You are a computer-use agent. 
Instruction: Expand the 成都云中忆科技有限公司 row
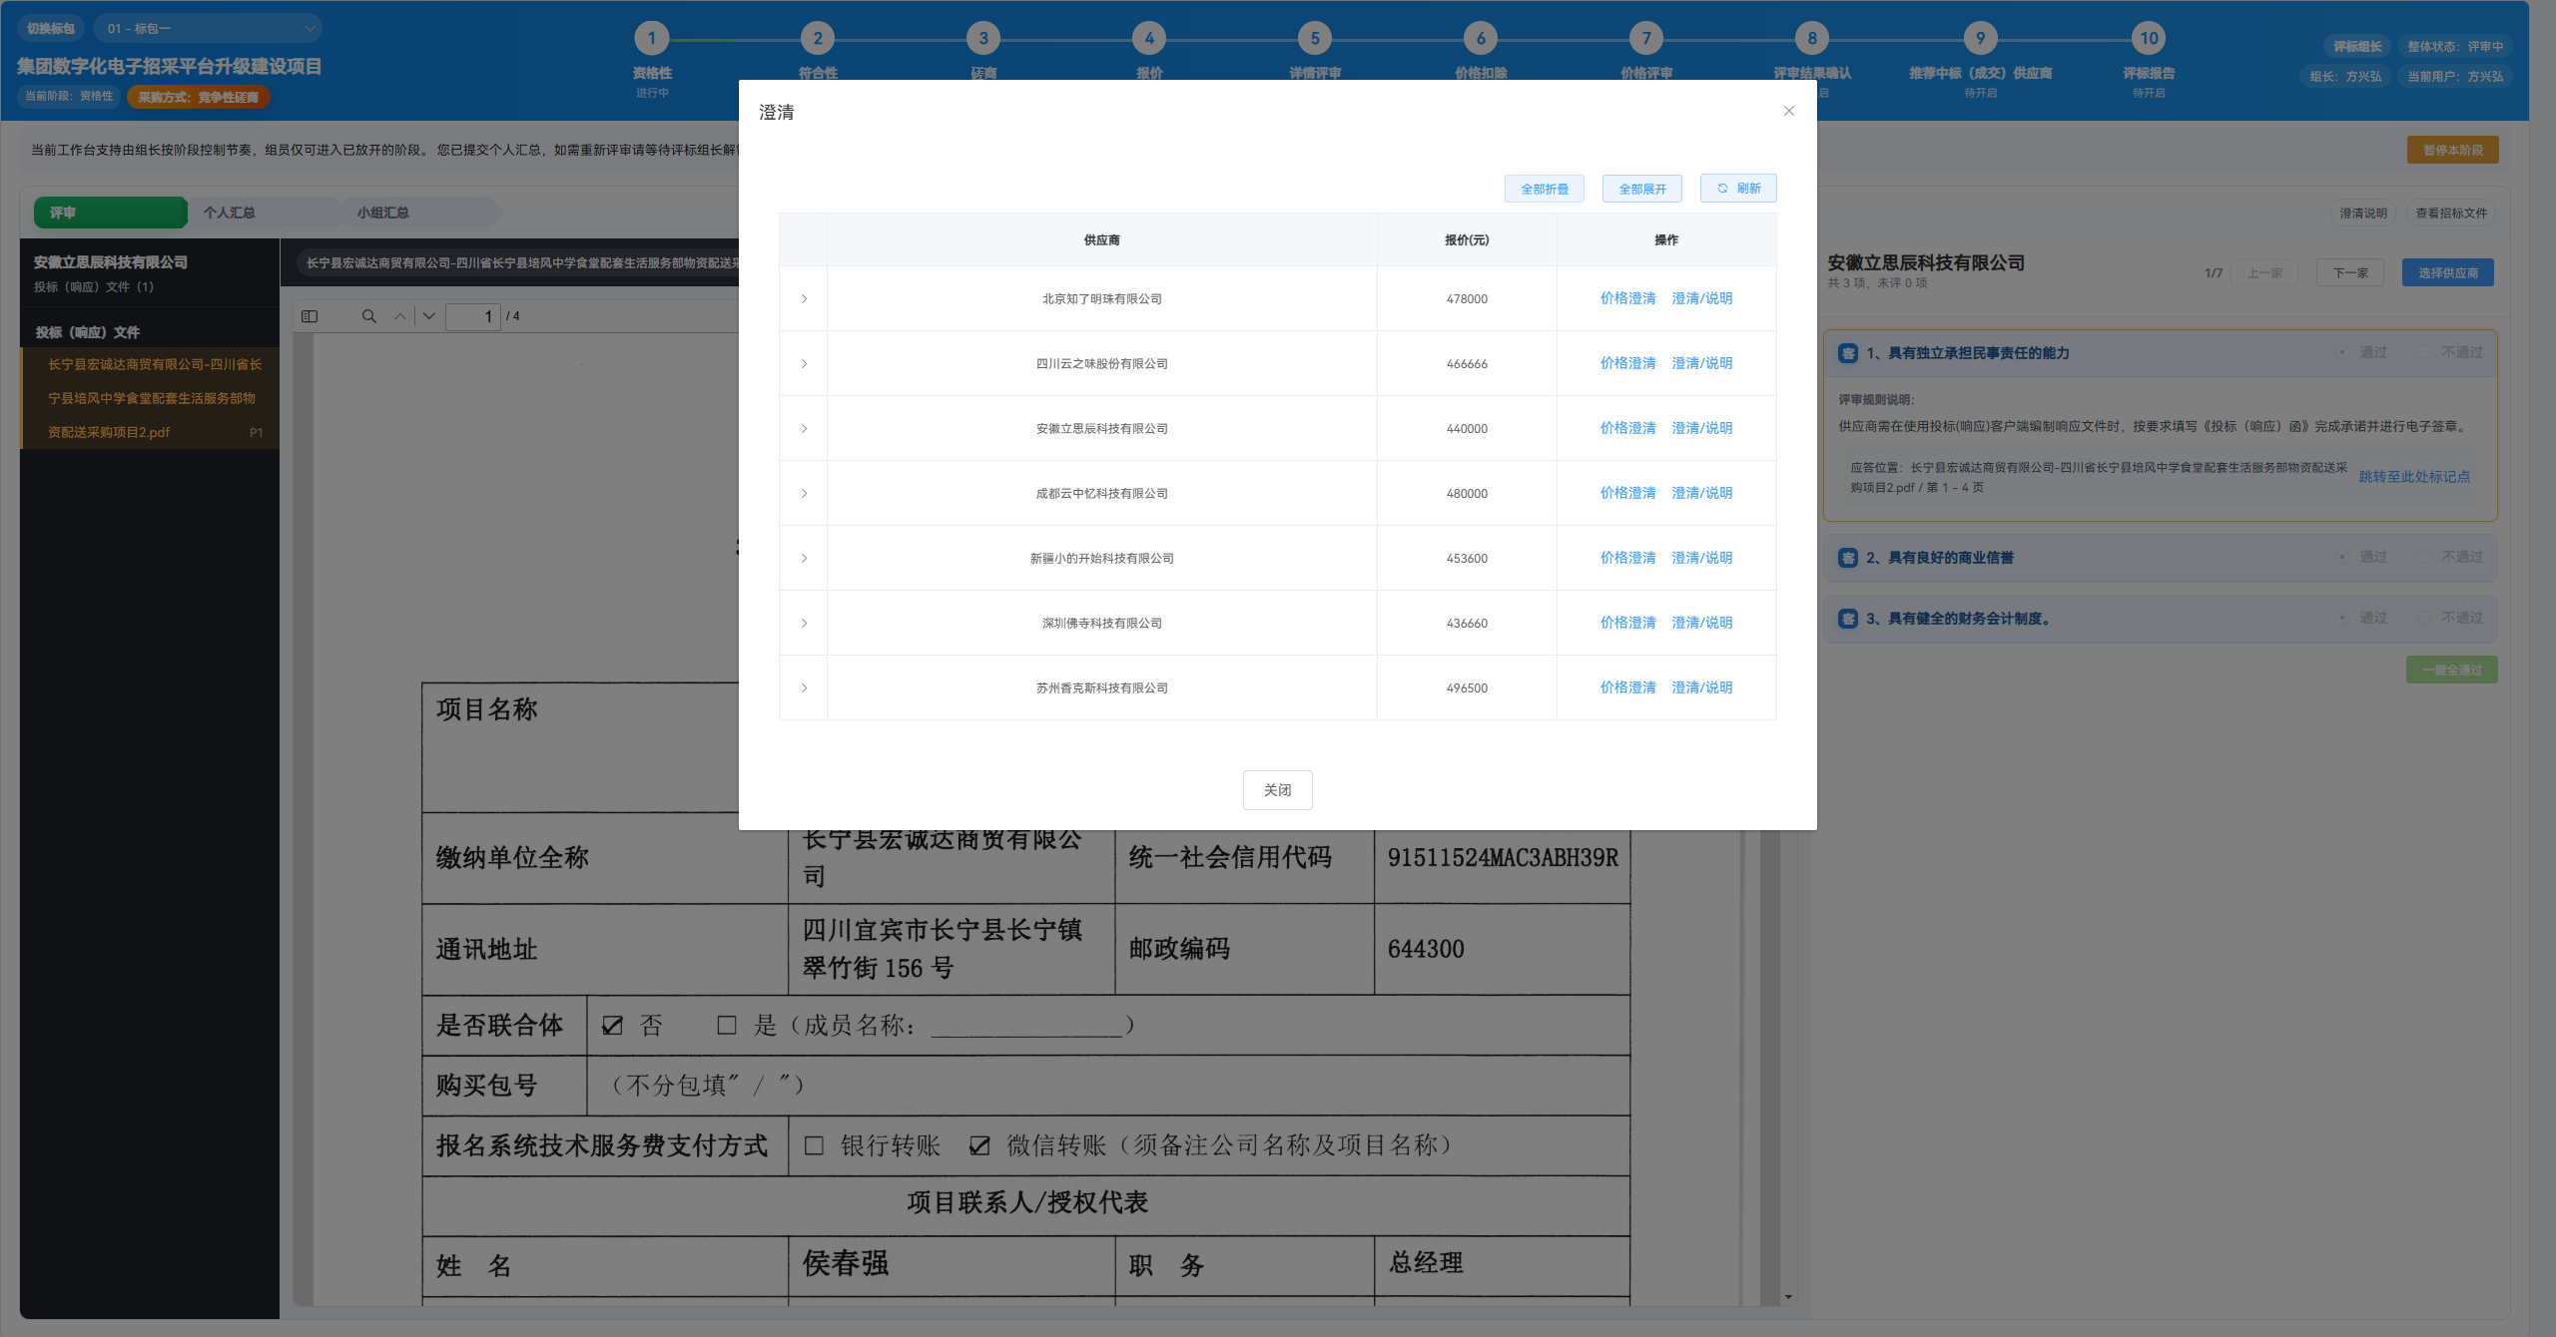804,493
